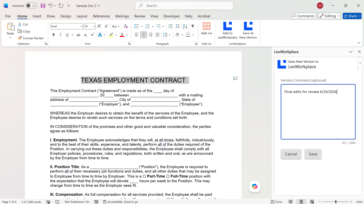The image size is (364, 204).
Task: Click the Version Comment text field
Action: pyautogui.click(x=318, y=112)
